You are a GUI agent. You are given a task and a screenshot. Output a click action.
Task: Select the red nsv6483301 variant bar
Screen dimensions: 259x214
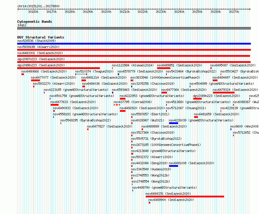(134, 56)
